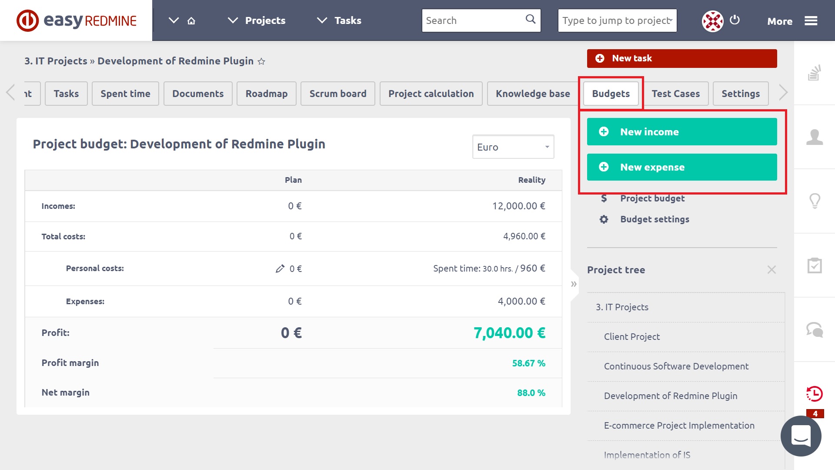835x470 pixels.
Task: Click the Reality total costs 4,960.00 €
Action: (x=524, y=236)
